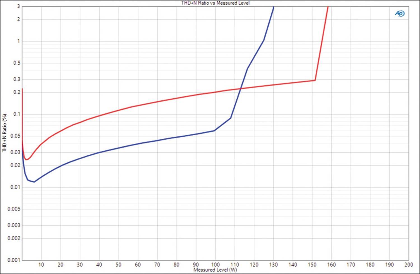Click the x-axis tick label '100'

215,264
